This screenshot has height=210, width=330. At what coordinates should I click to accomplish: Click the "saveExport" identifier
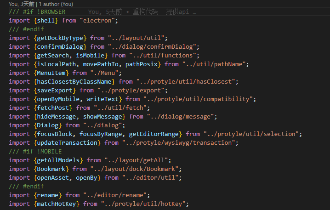point(55,91)
